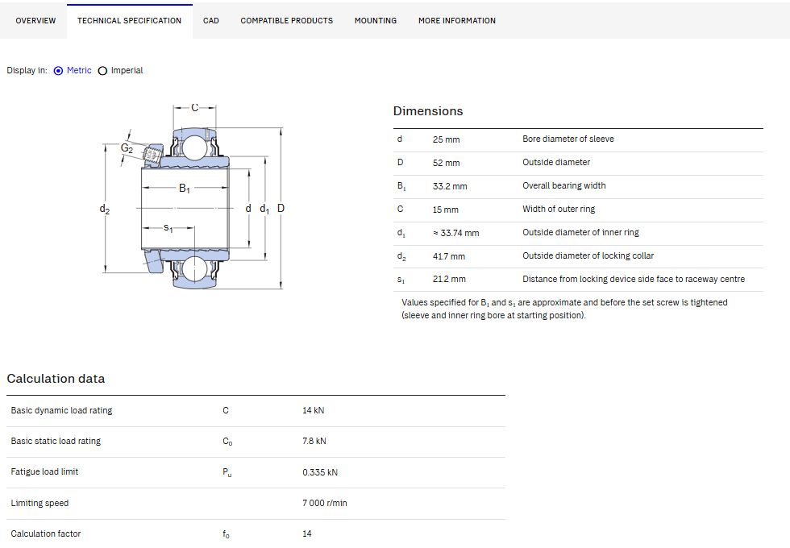
Task: Click the Dimensions heading
Action: [428, 111]
